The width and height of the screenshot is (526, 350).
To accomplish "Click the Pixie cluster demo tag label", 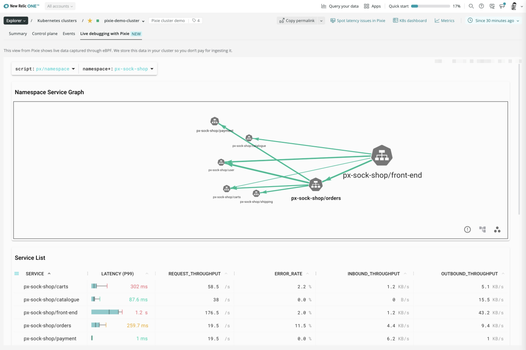I will pos(168,21).
